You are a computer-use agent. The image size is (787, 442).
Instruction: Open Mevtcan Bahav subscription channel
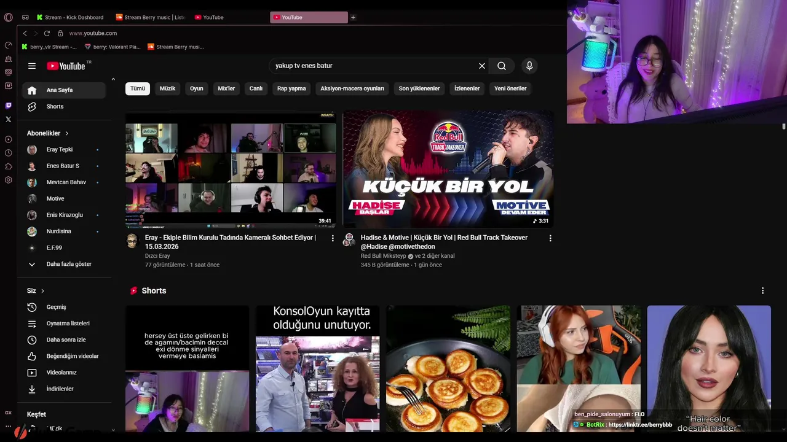tap(64, 182)
